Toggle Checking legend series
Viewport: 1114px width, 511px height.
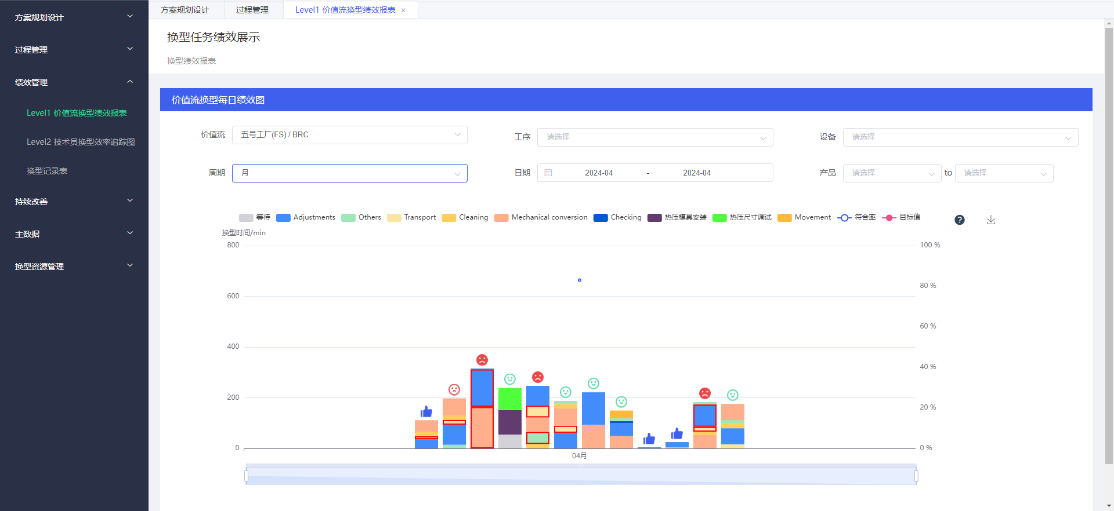click(617, 217)
